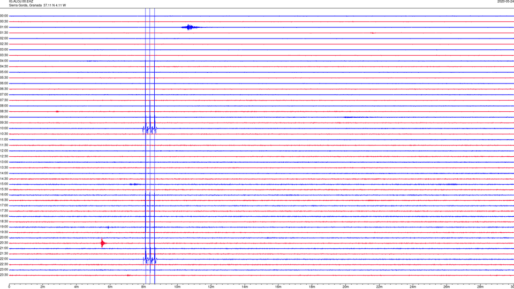
Task: Select the 06:00 trace time label
Action: coord(4,83)
